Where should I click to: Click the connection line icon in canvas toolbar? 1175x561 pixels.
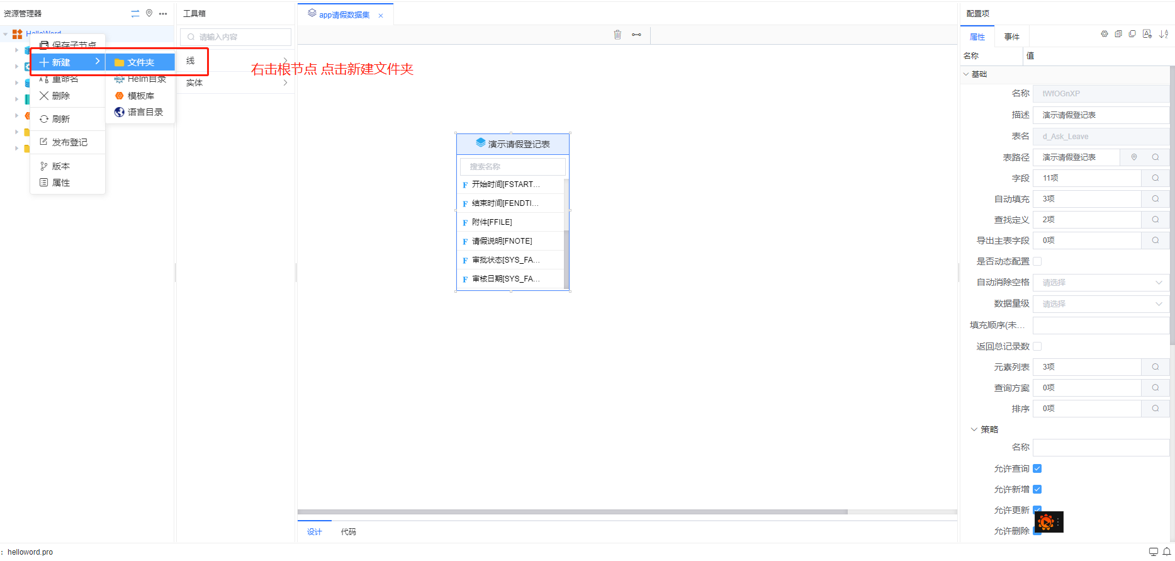pyautogui.click(x=636, y=35)
